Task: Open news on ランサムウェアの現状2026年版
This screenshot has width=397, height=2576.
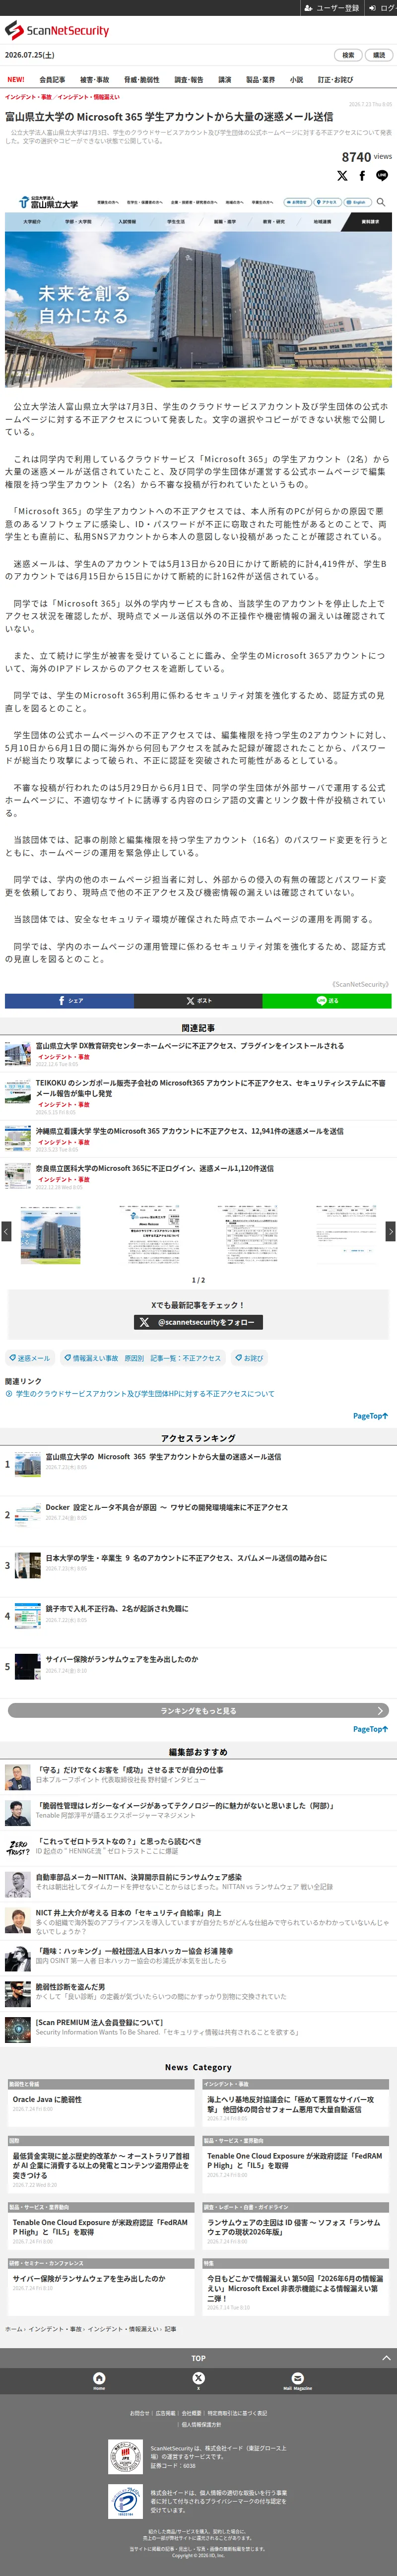Action: pyautogui.click(x=294, y=2227)
